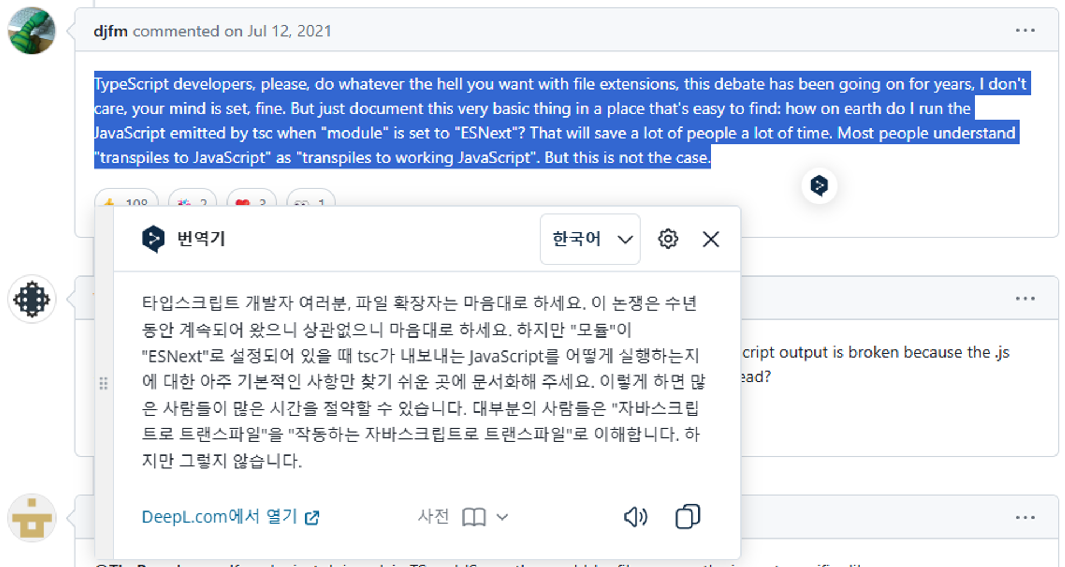Click djfm username link
Viewport: 1065px width, 567px height.
tap(110, 31)
